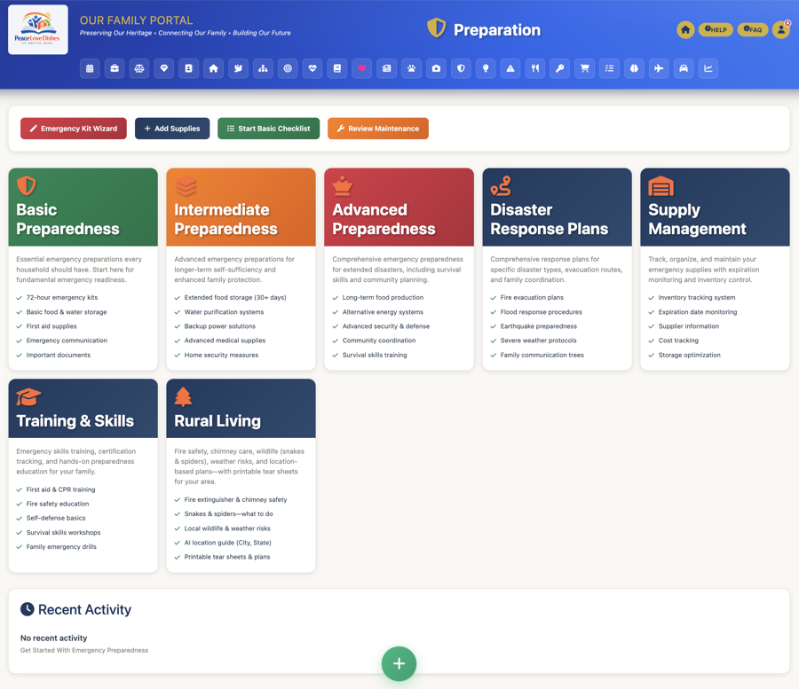Open the calendar icon in the navigation bar
Screen dimensions: 799x689
(90, 68)
